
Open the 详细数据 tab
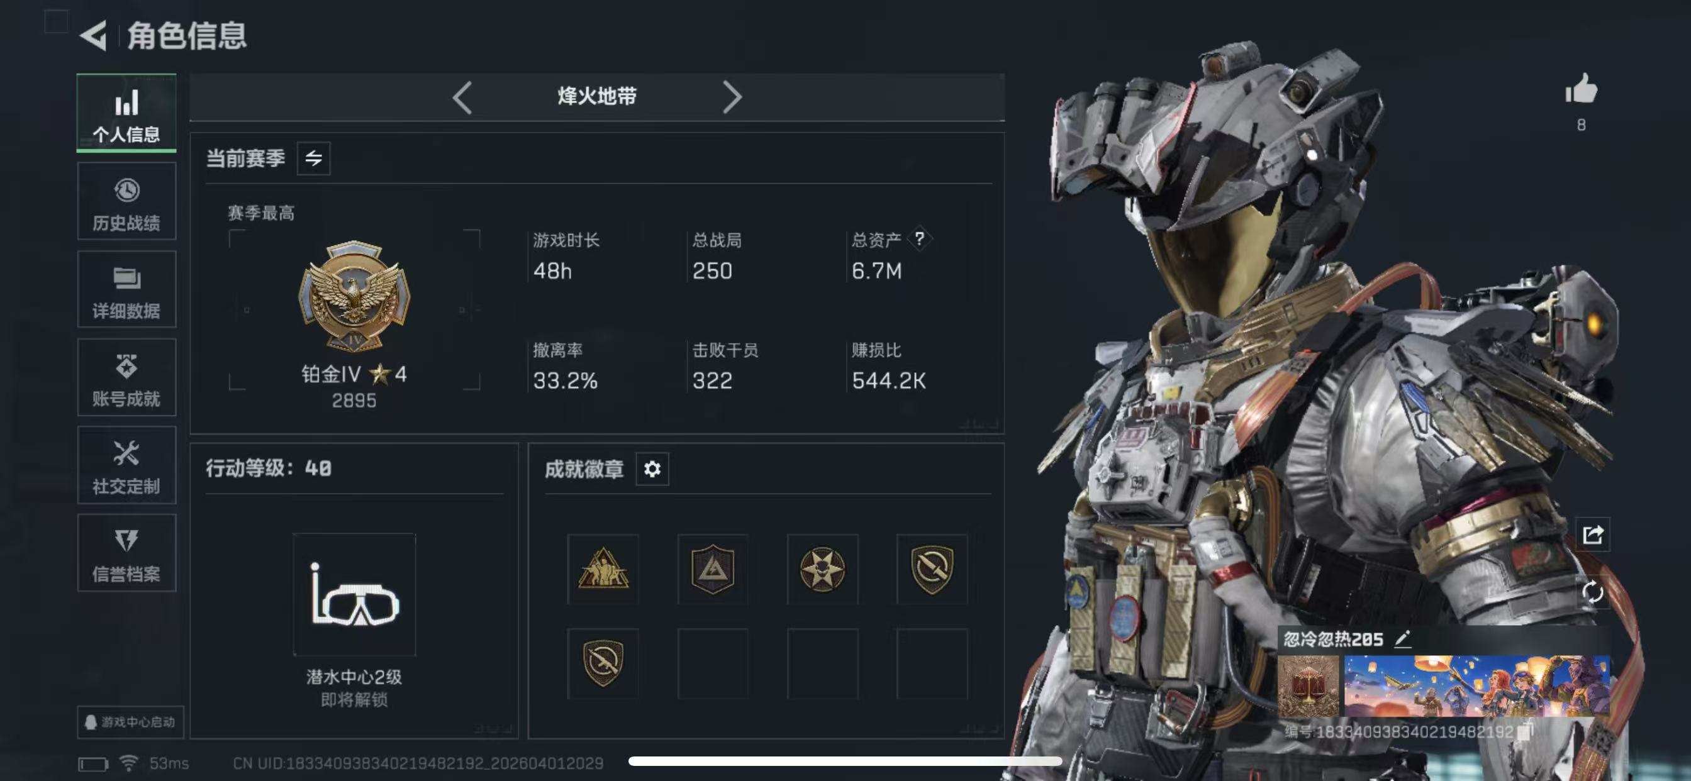(126, 289)
